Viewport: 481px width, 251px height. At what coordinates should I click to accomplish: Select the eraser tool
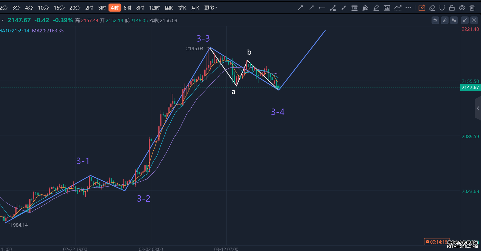point(432,8)
